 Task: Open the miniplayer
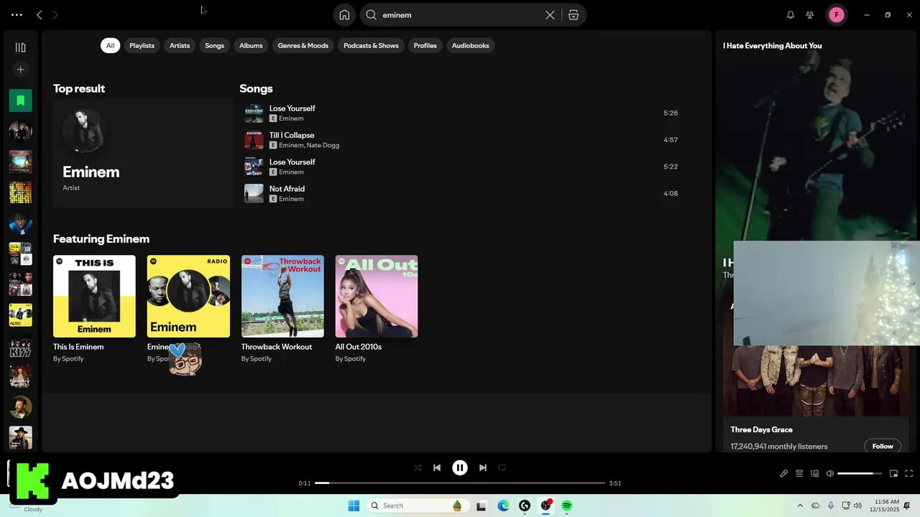click(x=893, y=473)
